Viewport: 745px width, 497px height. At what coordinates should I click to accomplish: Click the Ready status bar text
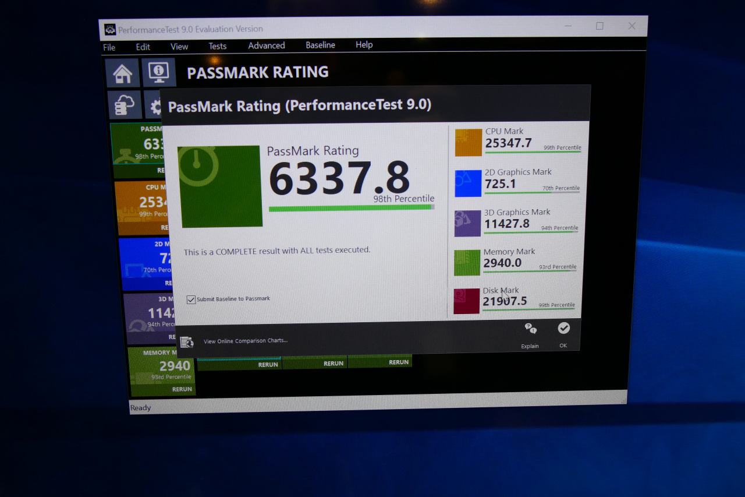pyautogui.click(x=140, y=408)
